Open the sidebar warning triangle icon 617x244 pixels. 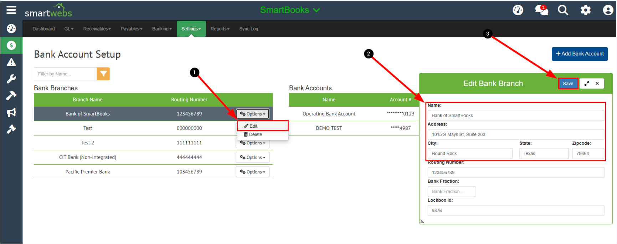click(11, 62)
